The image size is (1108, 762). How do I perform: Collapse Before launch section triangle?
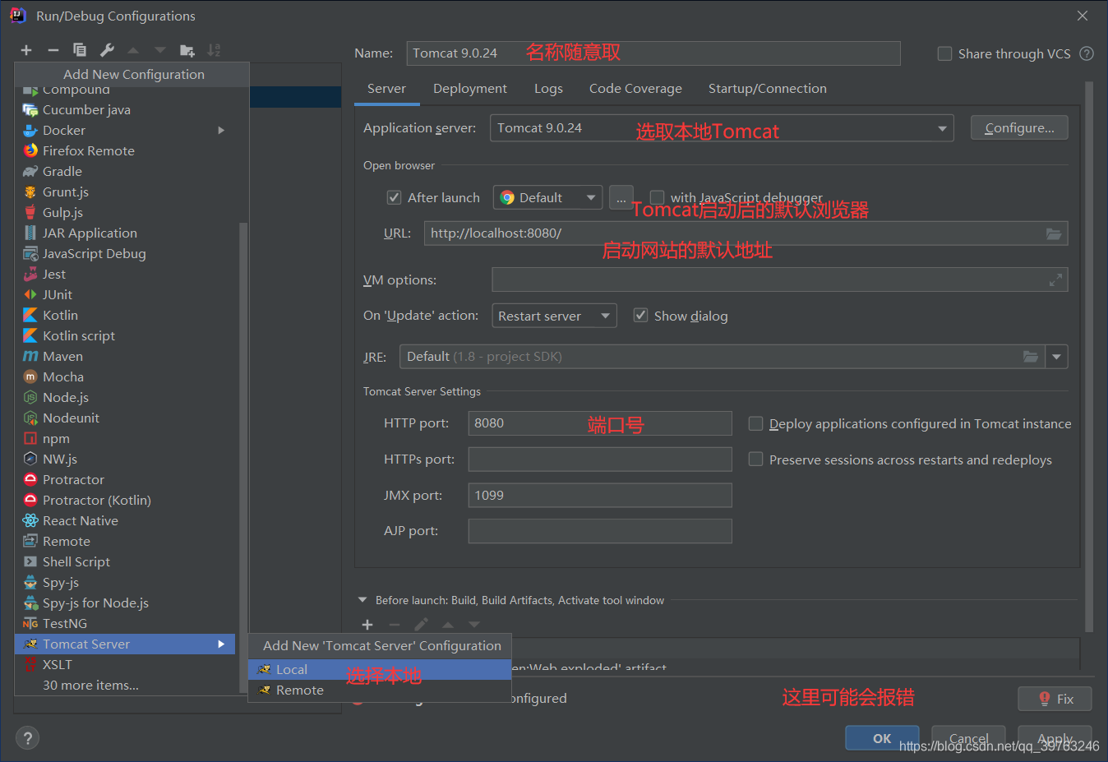(362, 600)
